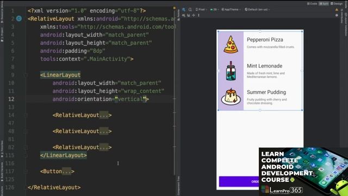Viewport: 348px width, 196px height.
Task: Select the Pepperoni Pizza title text
Action: point(265,40)
